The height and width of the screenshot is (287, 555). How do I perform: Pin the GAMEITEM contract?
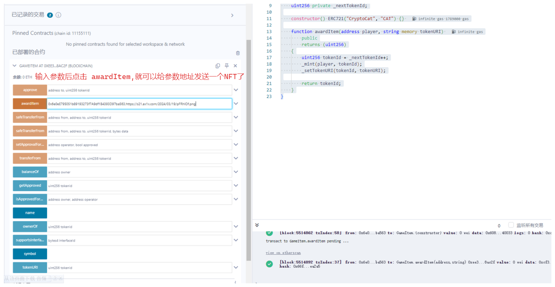(x=227, y=66)
